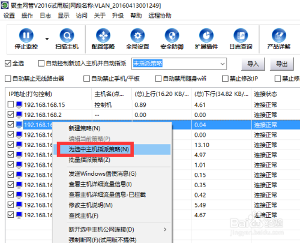Enable 禁止修改IP checkbox
300x243 pixels.
pyautogui.click(x=225, y=79)
